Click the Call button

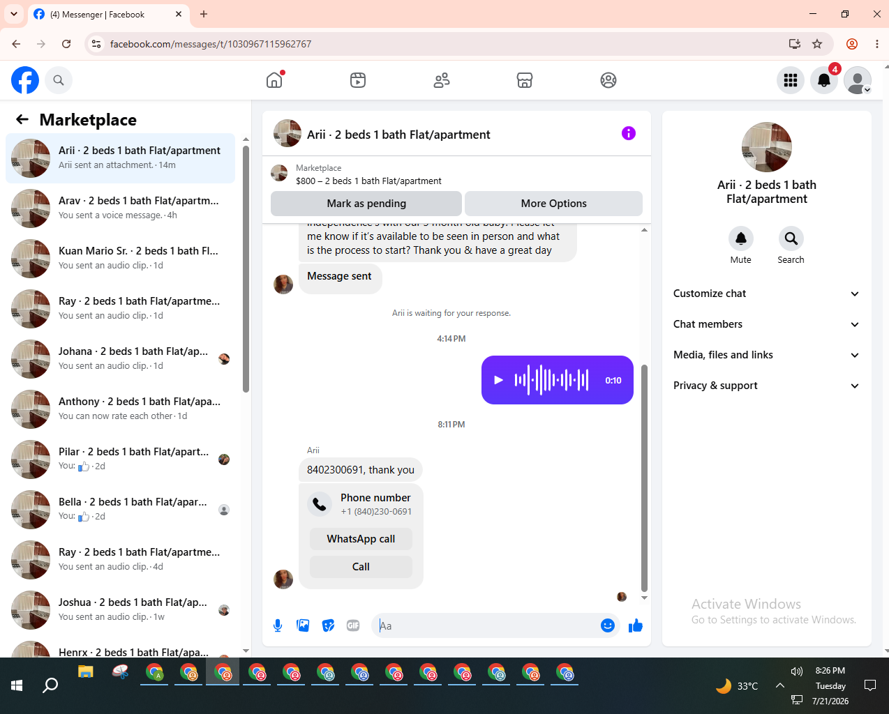[361, 567]
